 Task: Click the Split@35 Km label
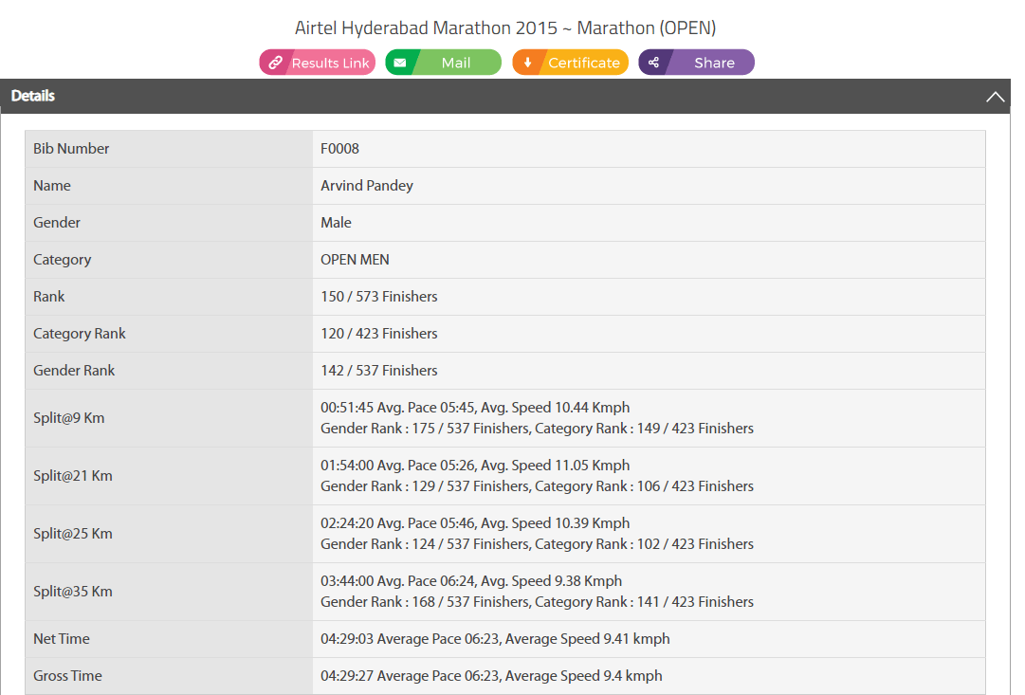[73, 592]
